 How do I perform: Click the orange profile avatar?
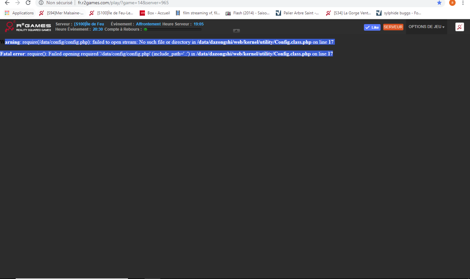(x=452, y=3)
